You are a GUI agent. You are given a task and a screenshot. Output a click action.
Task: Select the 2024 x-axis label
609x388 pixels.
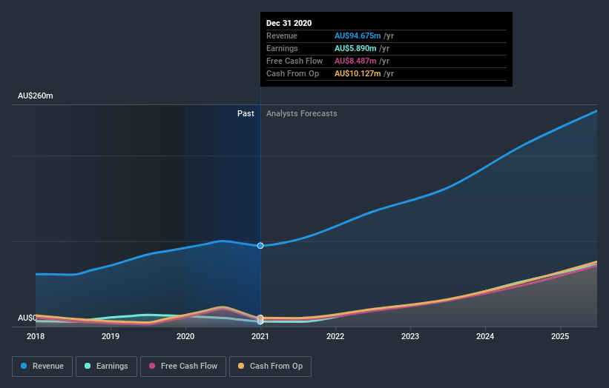coord(485,336)
